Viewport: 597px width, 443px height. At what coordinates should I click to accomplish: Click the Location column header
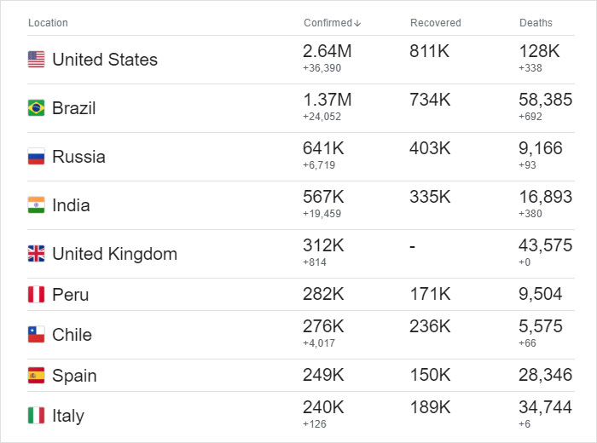(48, 23)
